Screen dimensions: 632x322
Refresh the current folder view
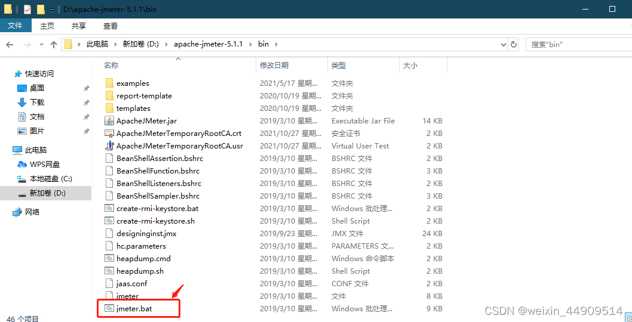click(x=514, y=44)
